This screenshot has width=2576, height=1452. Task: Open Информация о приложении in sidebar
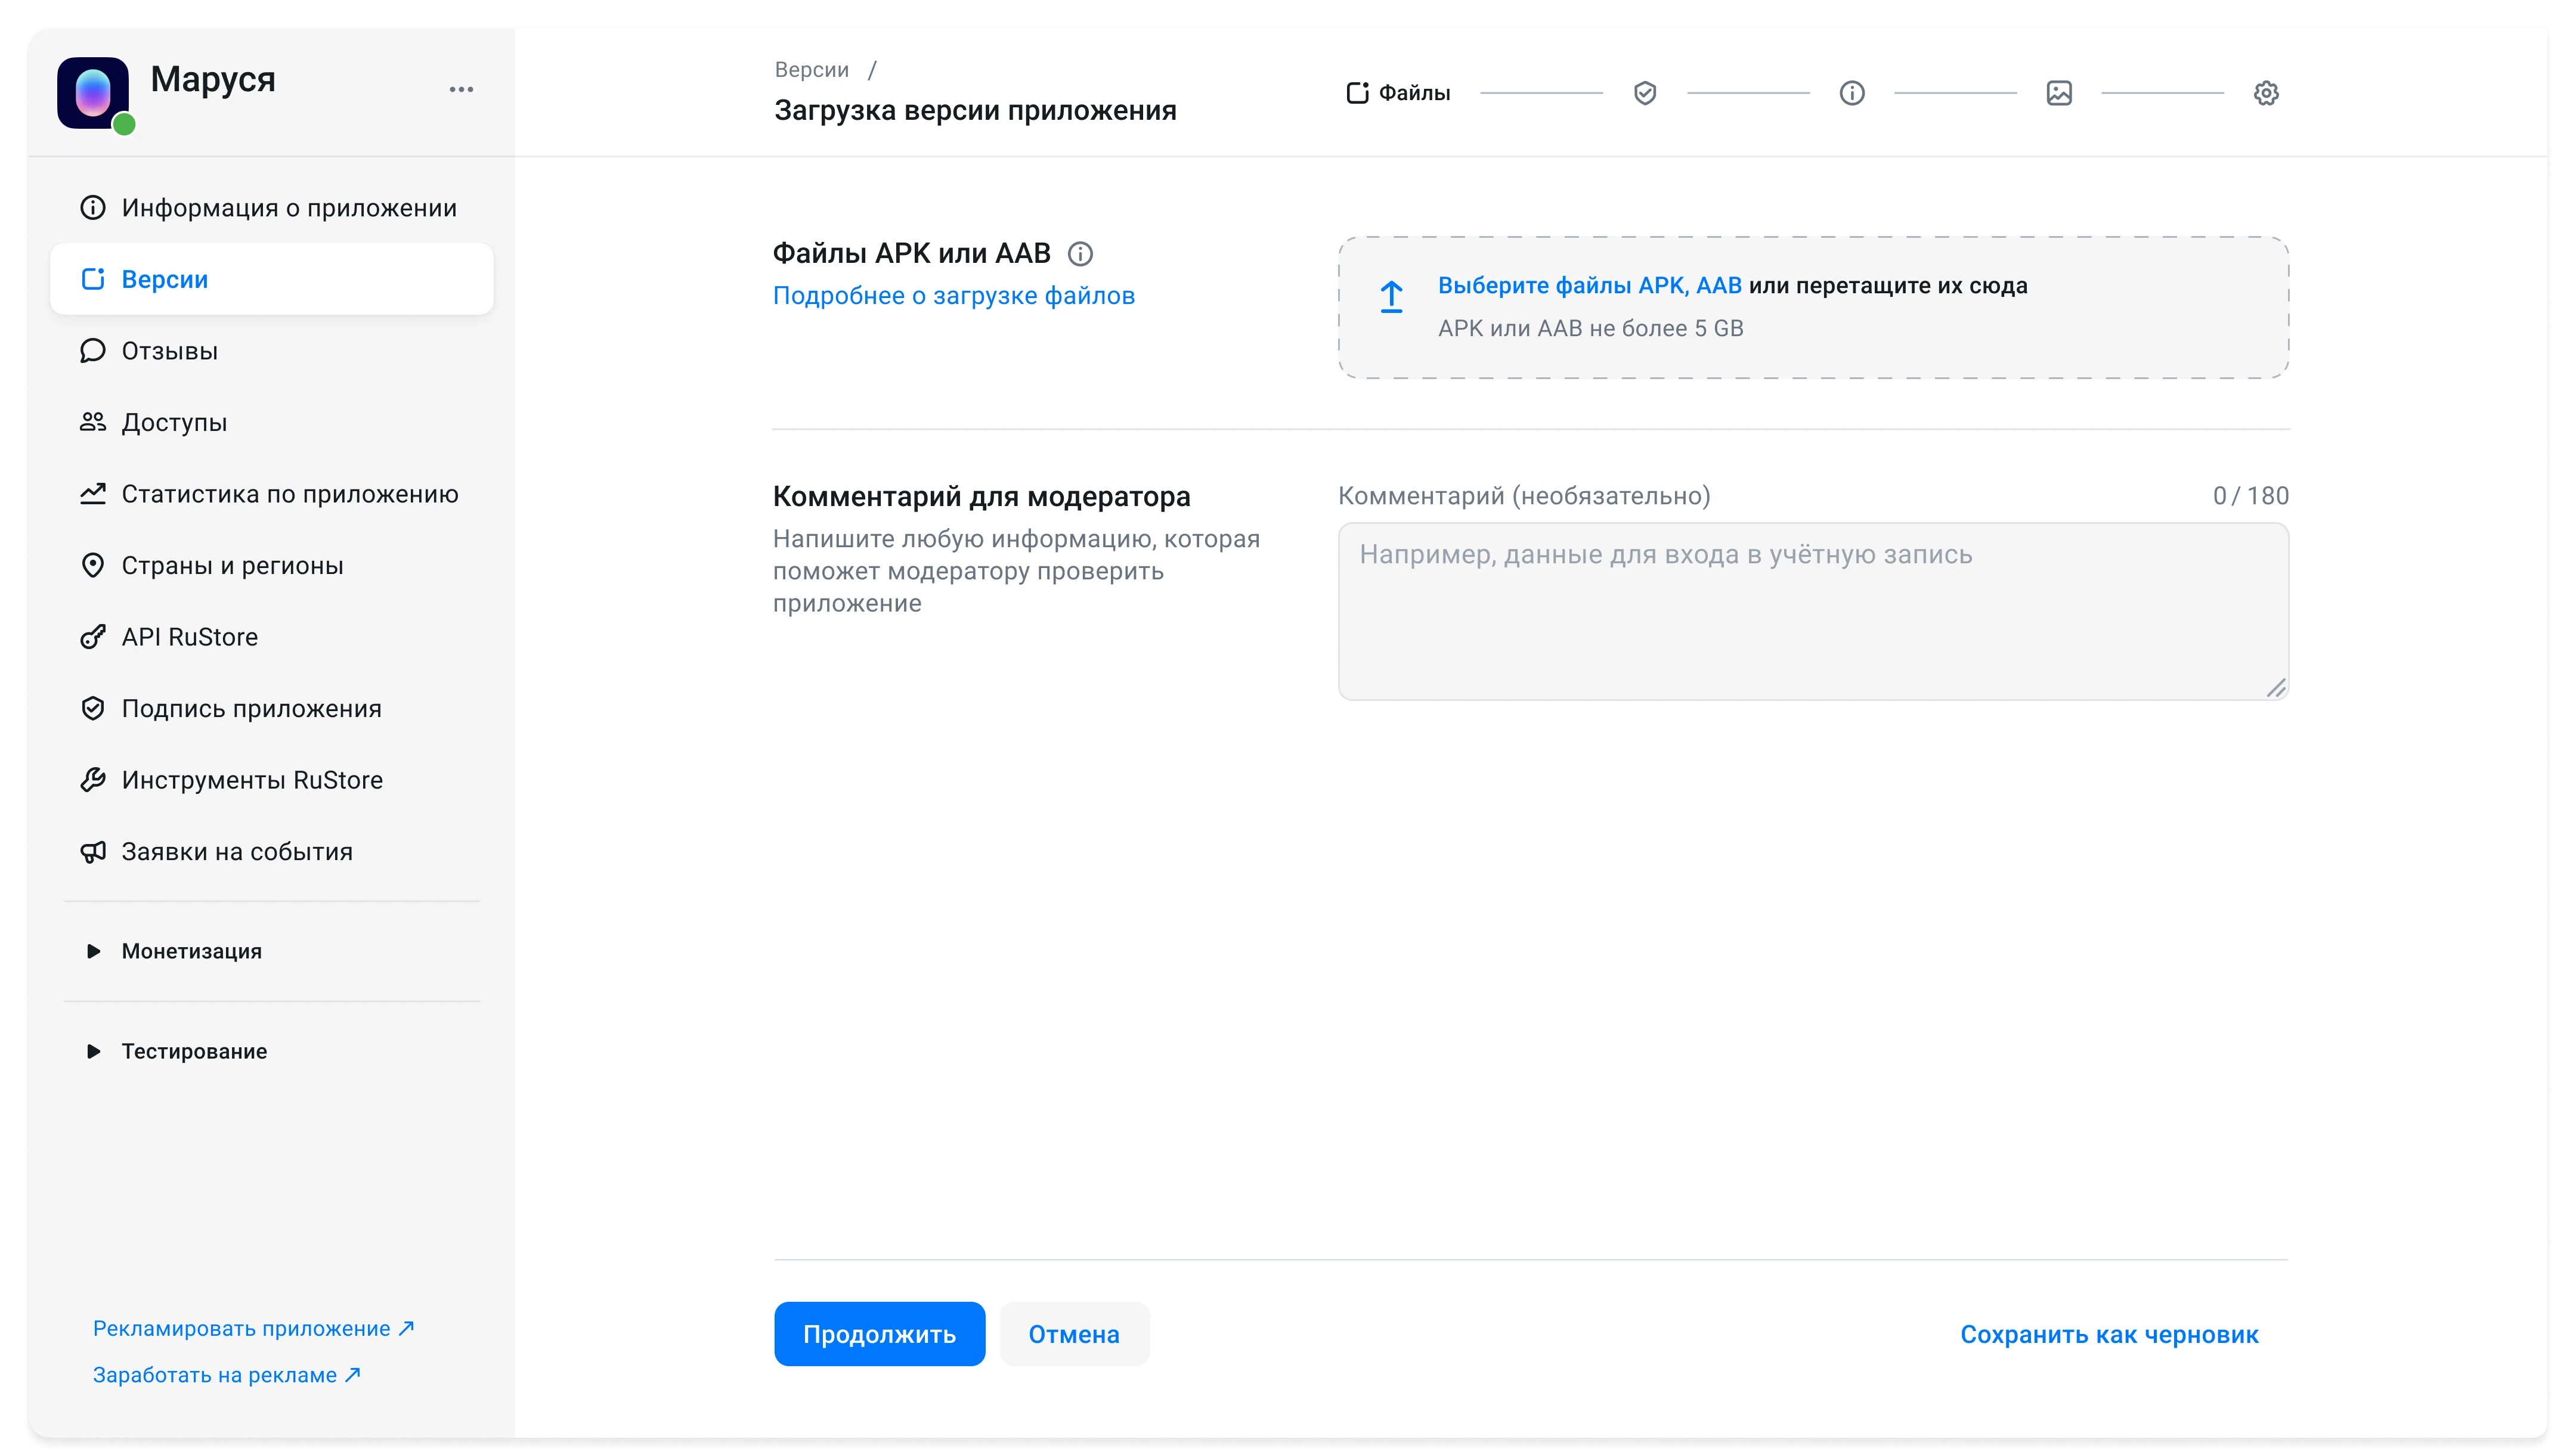[x=272, y=208]
